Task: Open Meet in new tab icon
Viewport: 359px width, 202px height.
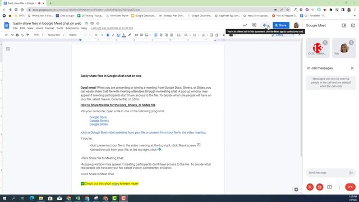Action: (353, 25)
